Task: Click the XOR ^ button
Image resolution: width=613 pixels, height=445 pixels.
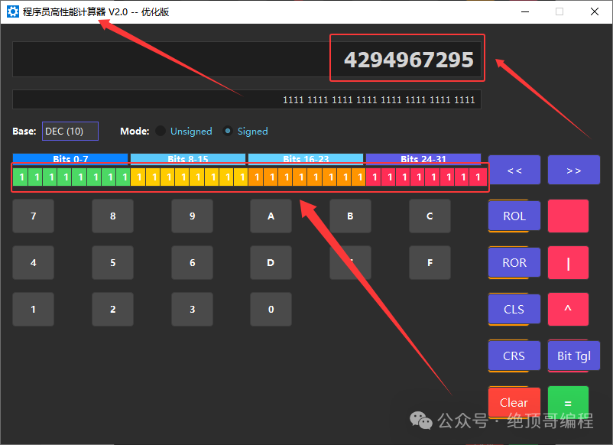Action: point(568,309)
